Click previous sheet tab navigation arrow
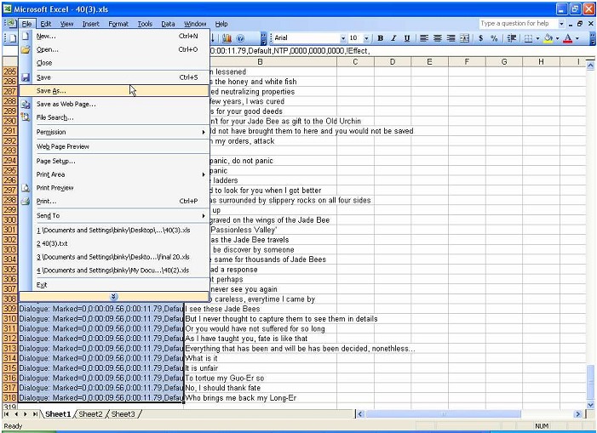The image size is (597, 433). click(16, 413)
